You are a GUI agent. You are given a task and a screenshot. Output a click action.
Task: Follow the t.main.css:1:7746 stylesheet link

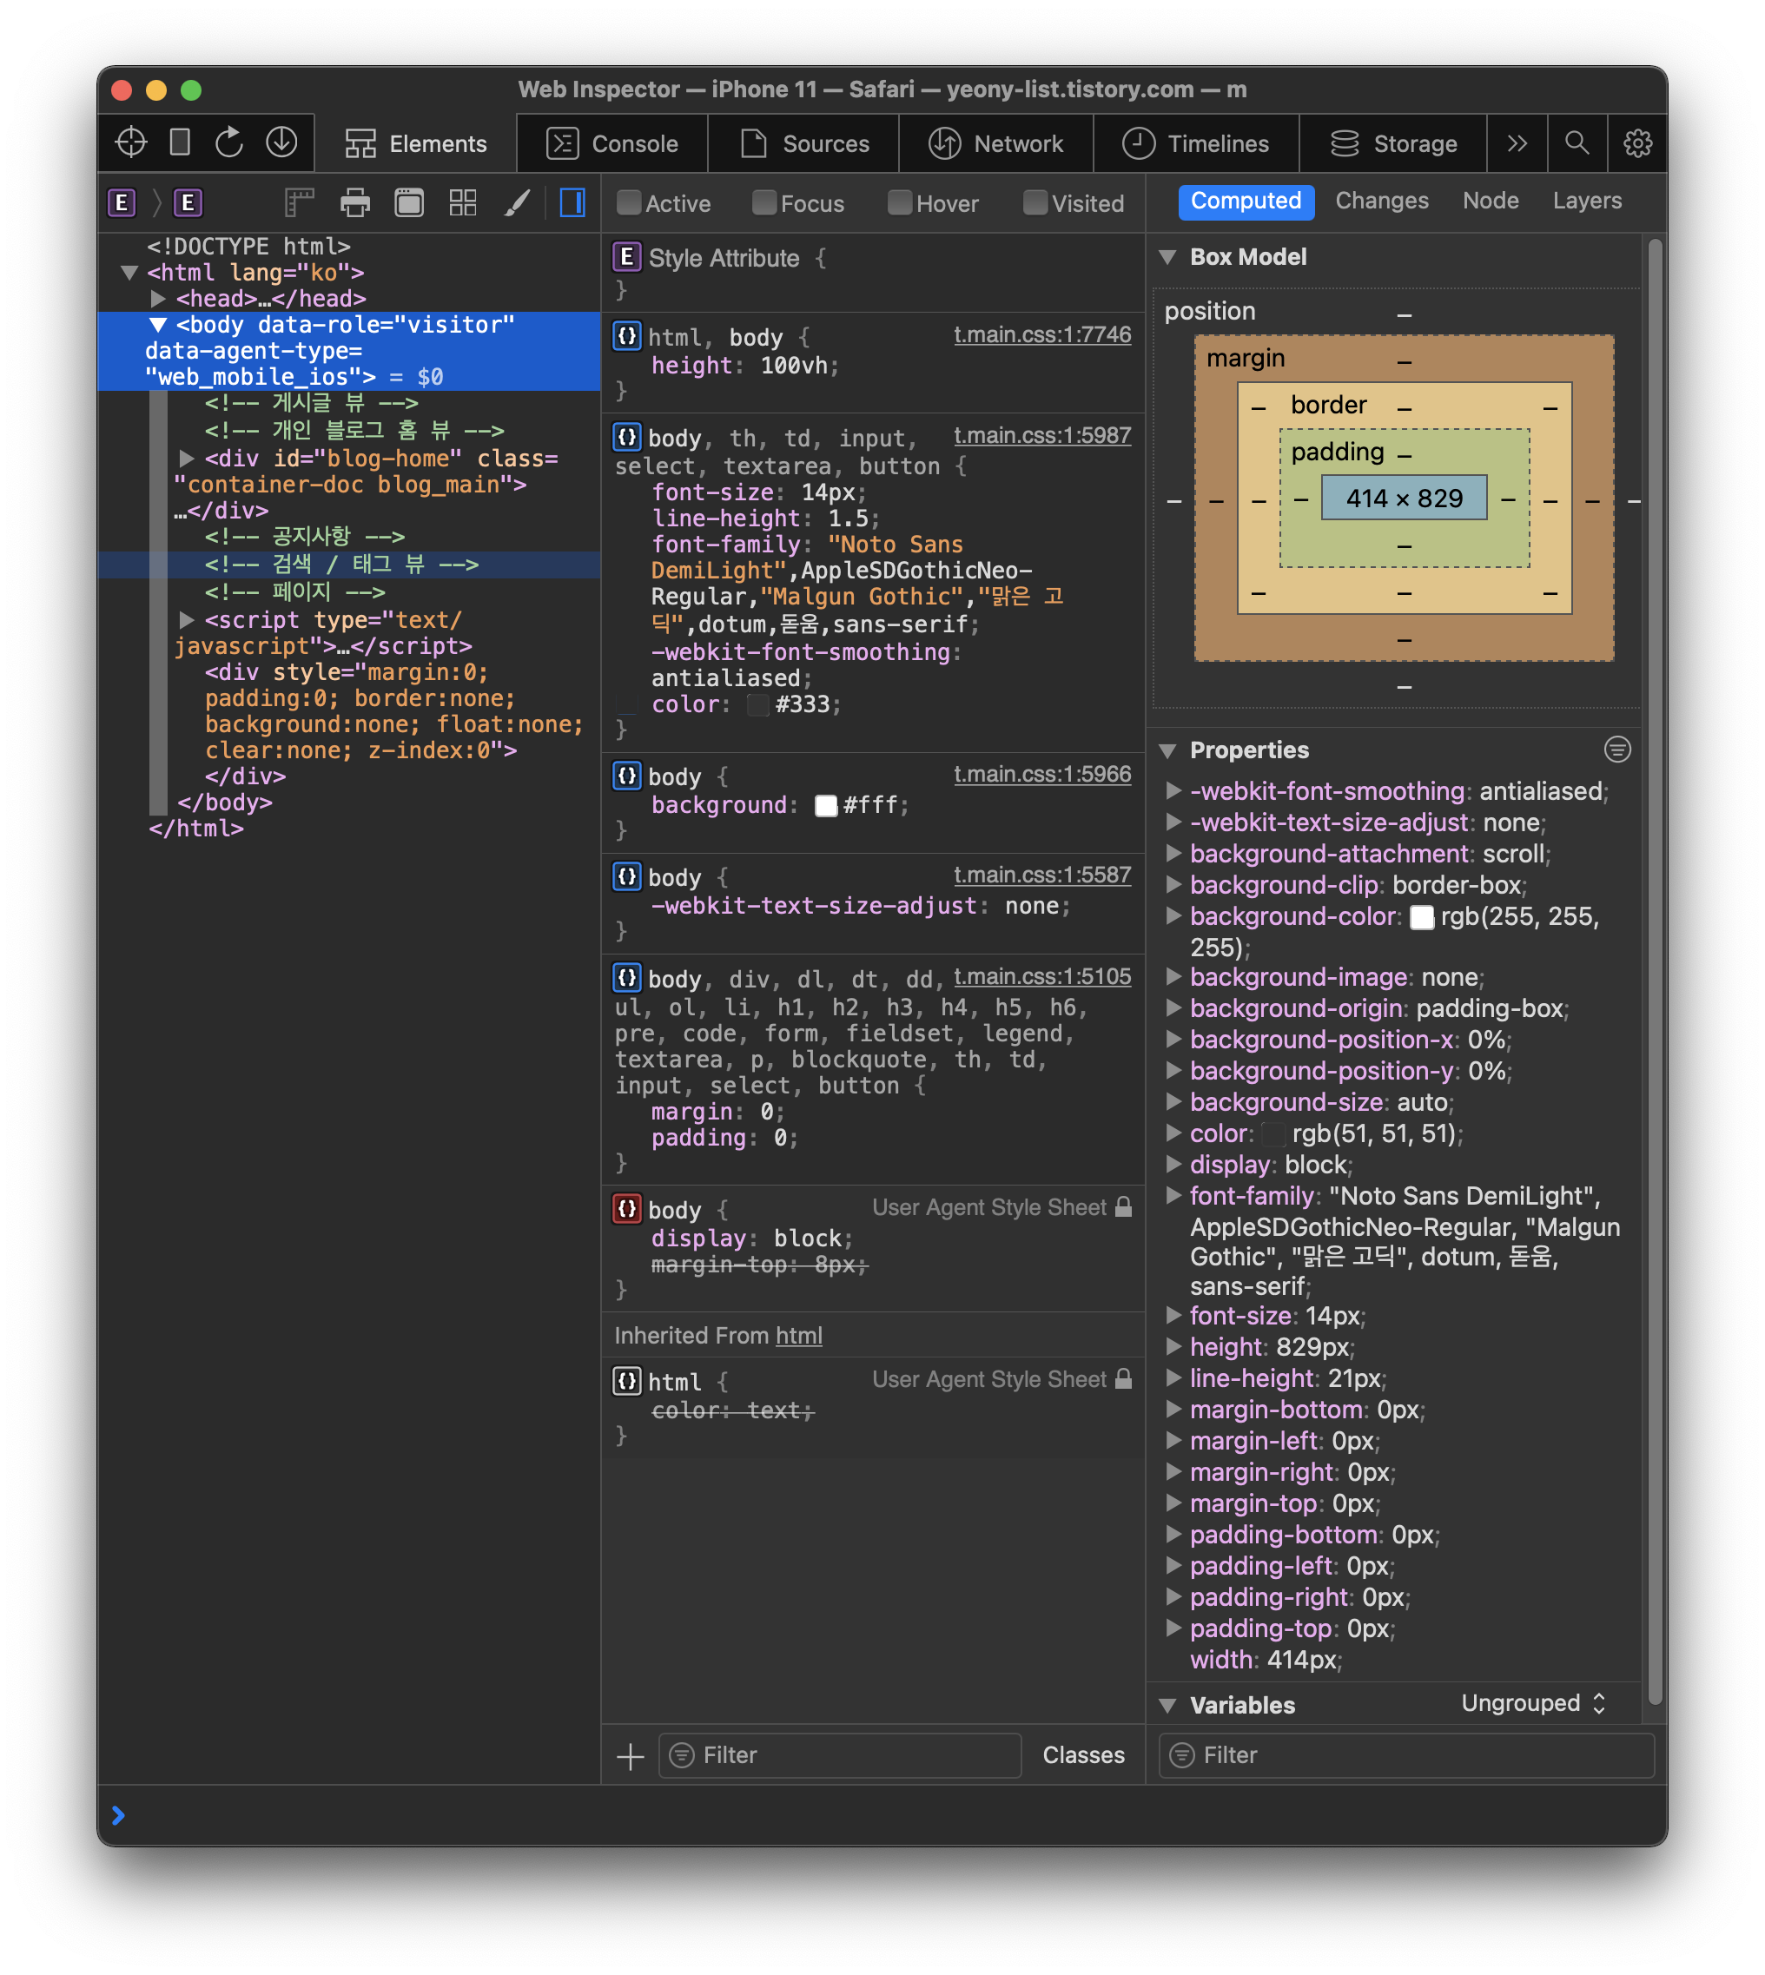[1041, 334]
